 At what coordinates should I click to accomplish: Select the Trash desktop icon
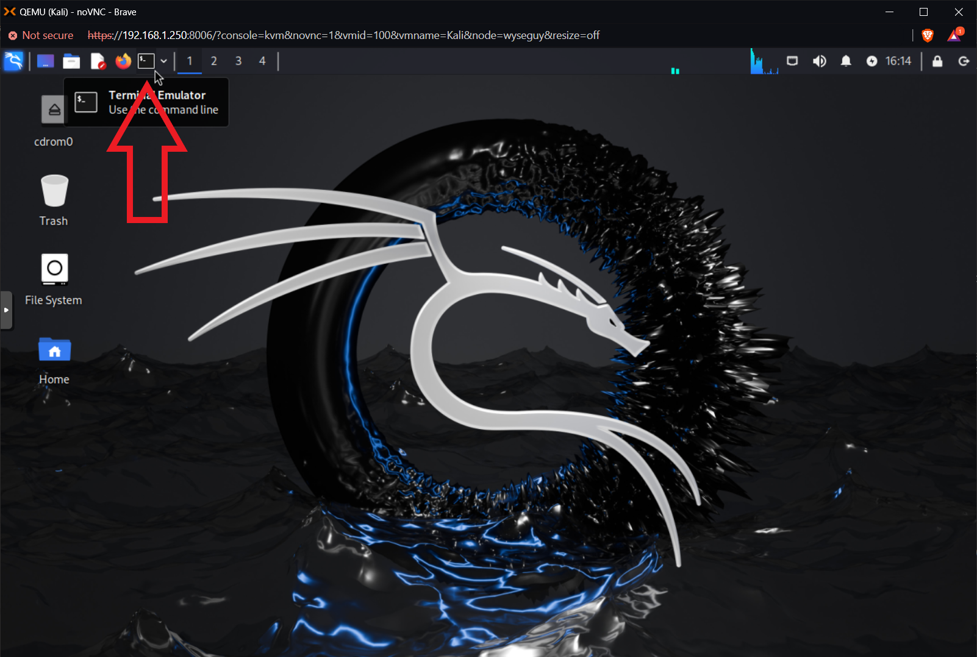pos(54,200)
